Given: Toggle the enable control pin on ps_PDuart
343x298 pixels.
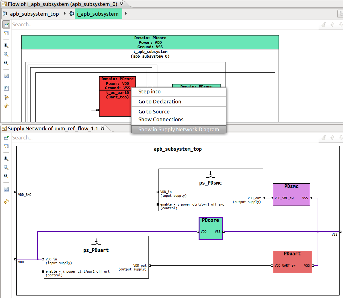Looking at the screenshot, I should click(x=43, y=271).
